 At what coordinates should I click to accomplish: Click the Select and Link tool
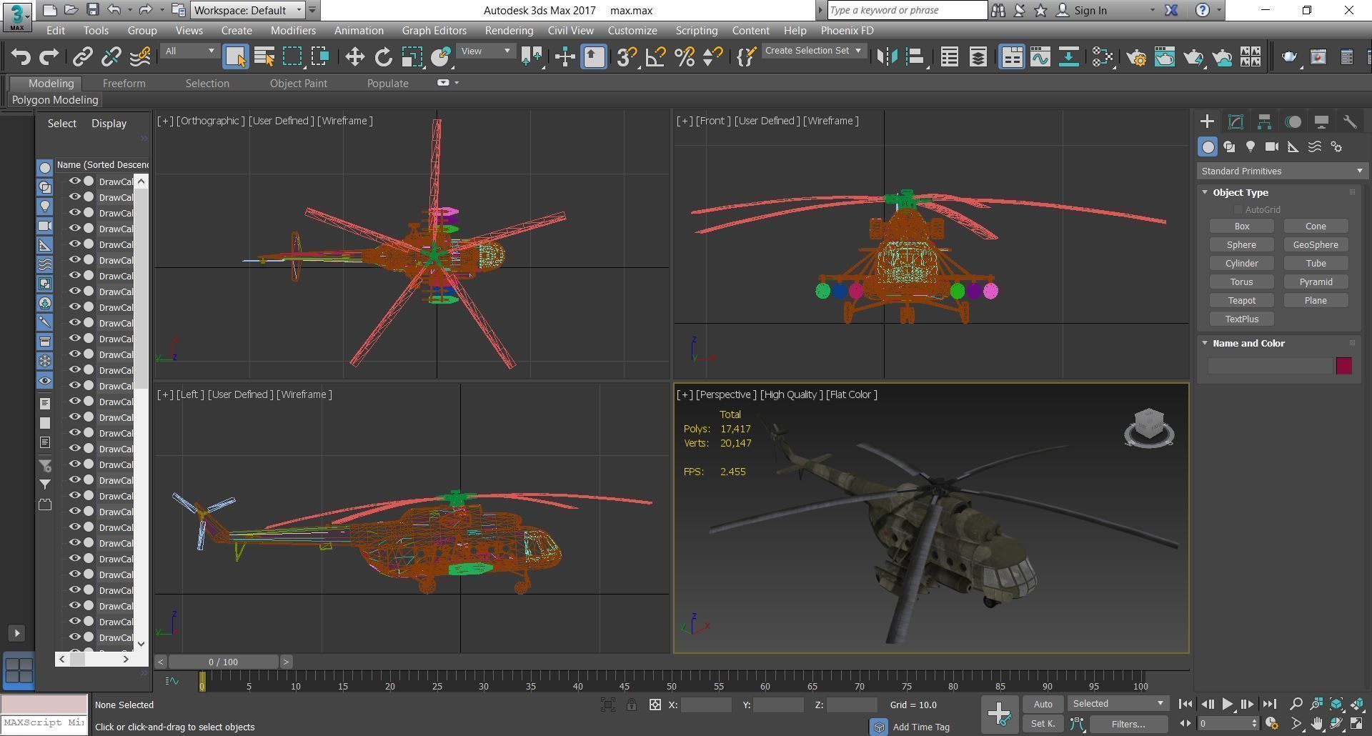tap(84, 56)
